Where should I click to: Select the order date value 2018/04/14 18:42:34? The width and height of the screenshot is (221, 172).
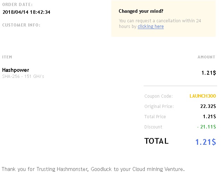click(26, 12)
